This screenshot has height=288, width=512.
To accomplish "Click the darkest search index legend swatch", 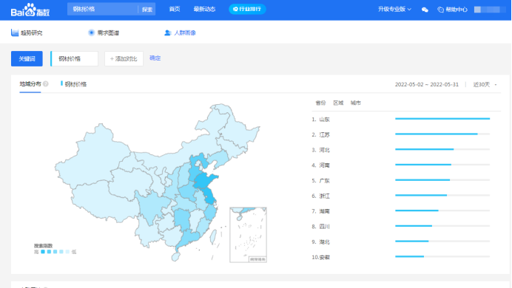I will 43,252.
